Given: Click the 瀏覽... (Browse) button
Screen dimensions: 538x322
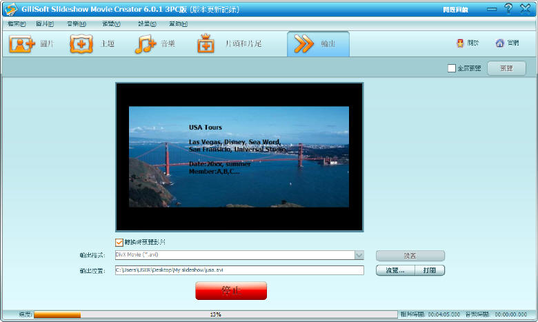Looking at the screenshot, I should click(x=395, y=270).
